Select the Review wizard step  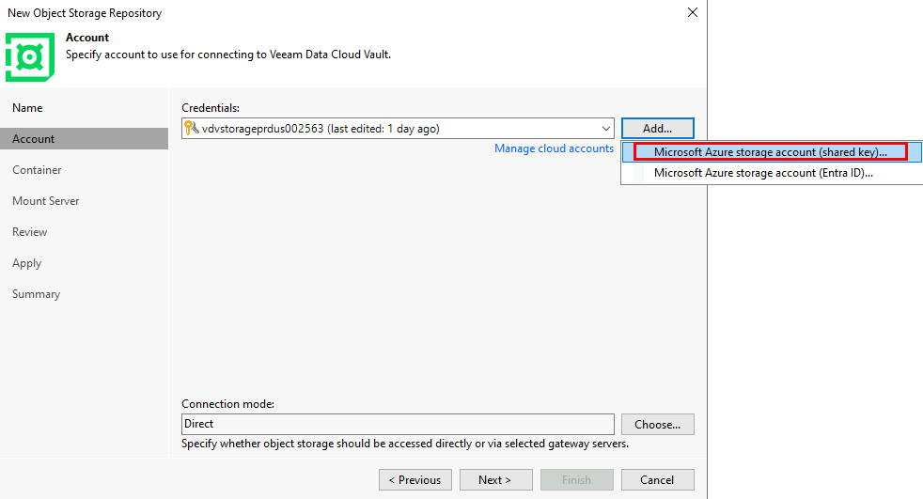29,232
